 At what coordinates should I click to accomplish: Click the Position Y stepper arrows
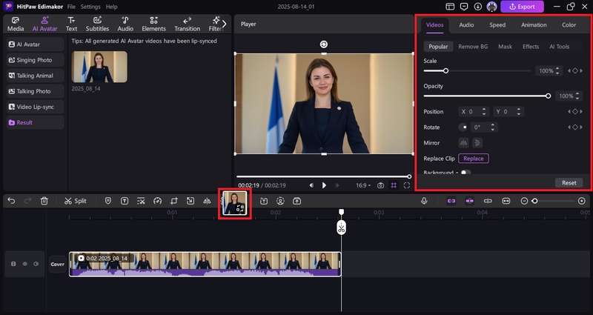(518, 112)
